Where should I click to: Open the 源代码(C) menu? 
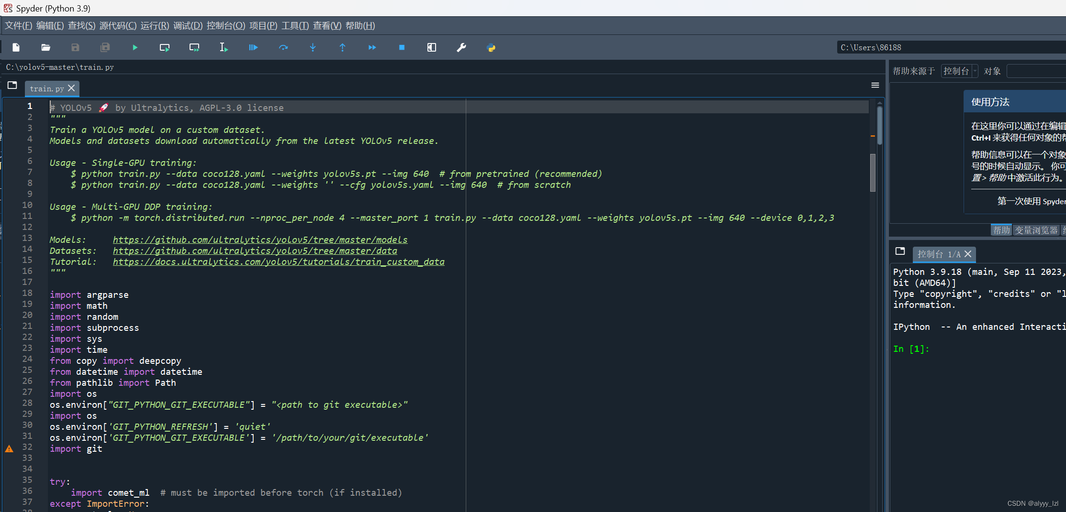click(x=118, y=26)
